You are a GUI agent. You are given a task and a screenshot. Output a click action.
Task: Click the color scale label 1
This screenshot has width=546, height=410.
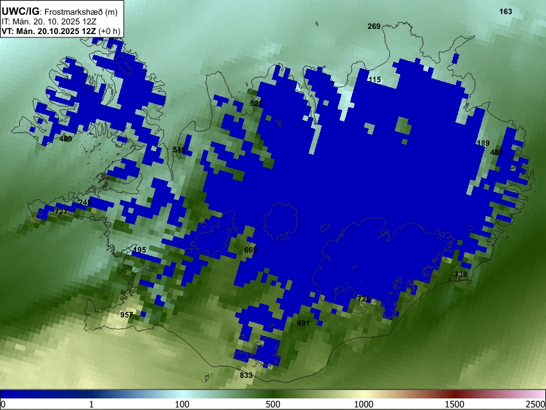click(x=91, y=404)
